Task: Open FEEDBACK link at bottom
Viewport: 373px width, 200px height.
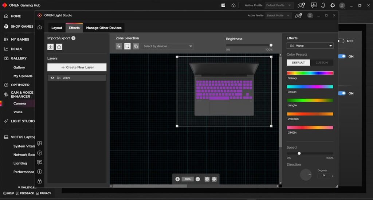Action: click(x=25, y=193)
